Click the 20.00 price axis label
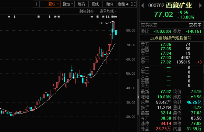This screenshot has height=132, width=204. coord(131,117)
